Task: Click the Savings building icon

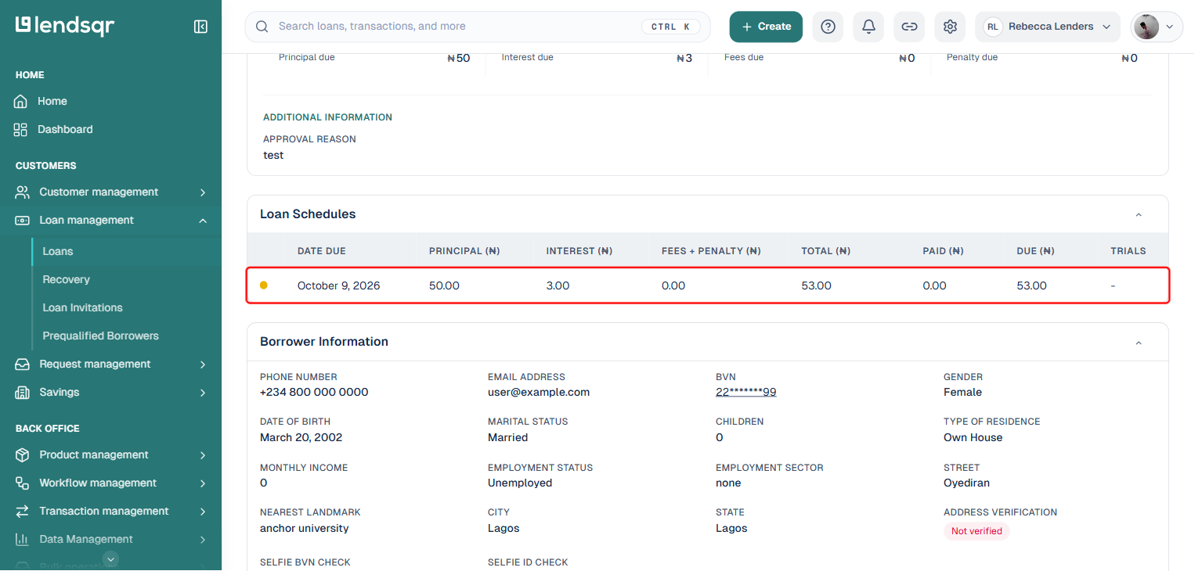Action: pyautogui.click(x=23, y=392)
